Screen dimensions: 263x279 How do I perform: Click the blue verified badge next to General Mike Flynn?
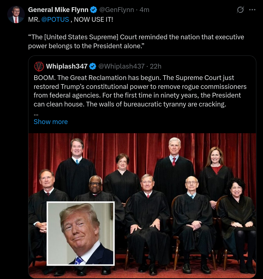(x=94, y=9)
